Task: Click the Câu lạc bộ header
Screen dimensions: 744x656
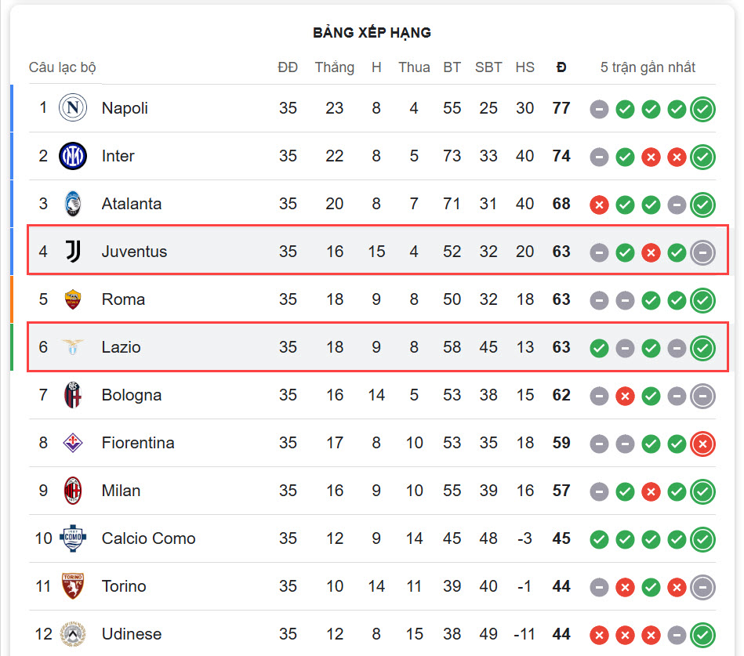Action: point(62,67)
